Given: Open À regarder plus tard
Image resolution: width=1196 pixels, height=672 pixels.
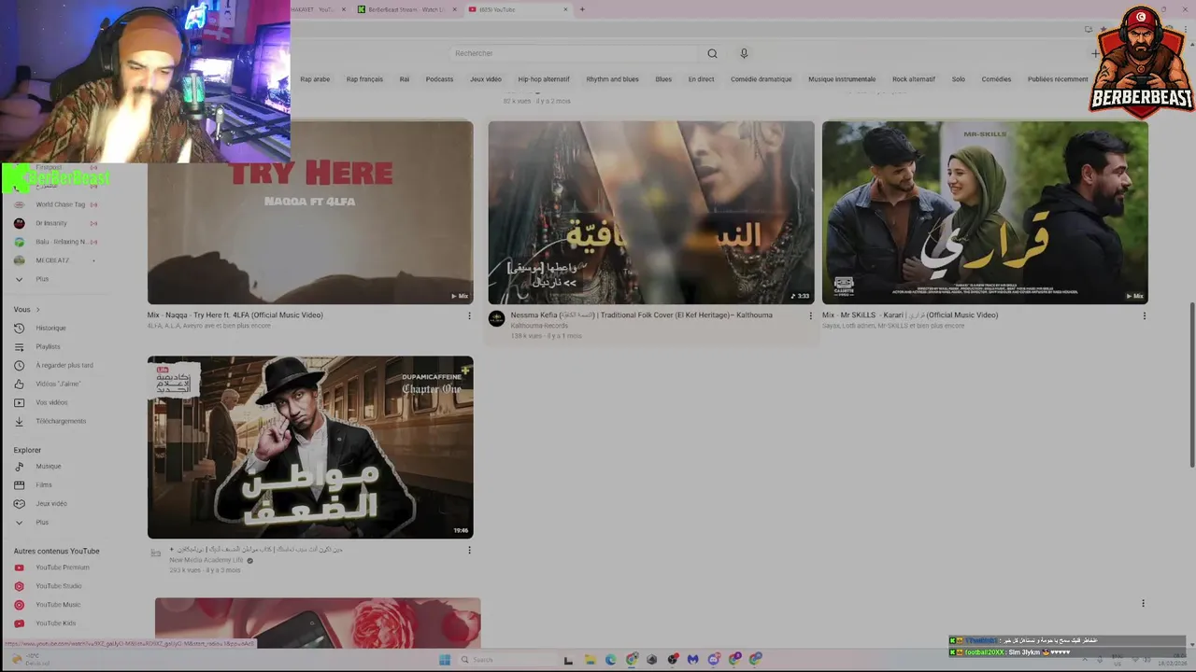Looking at the screenshot, I should click(64, 366).
